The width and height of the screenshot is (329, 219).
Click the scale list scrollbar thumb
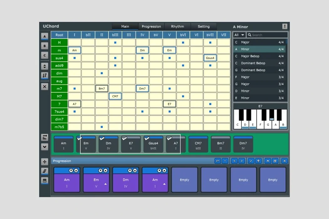click(287, 42)
